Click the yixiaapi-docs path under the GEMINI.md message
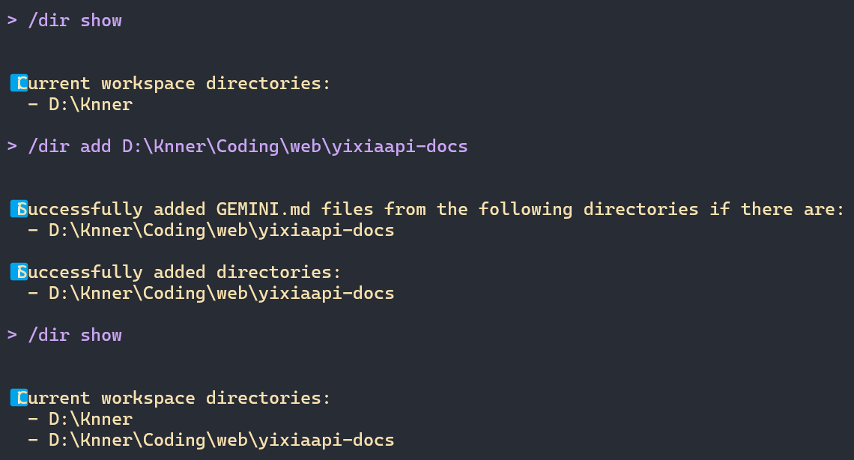 point(222,230)
